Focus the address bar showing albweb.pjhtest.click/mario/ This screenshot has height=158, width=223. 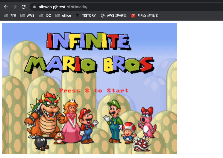[x=127, y=7]
